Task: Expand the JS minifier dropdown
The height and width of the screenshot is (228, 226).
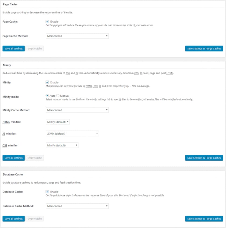Action: (72, 134)
